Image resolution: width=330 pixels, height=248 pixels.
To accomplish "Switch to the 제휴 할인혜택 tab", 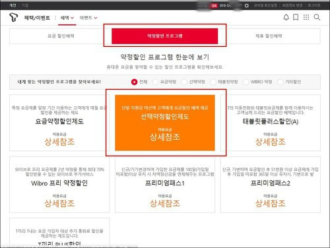I will (269, 36).
